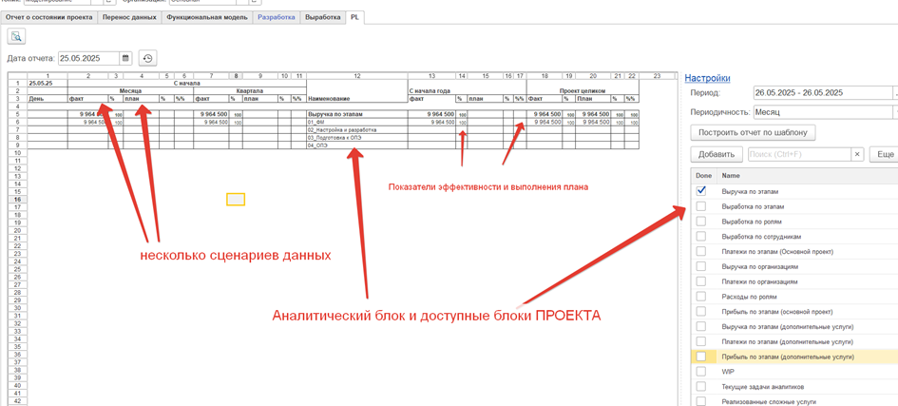
Task: Tick the Выручка по организациям checkbox
Action: pos(701,266)
